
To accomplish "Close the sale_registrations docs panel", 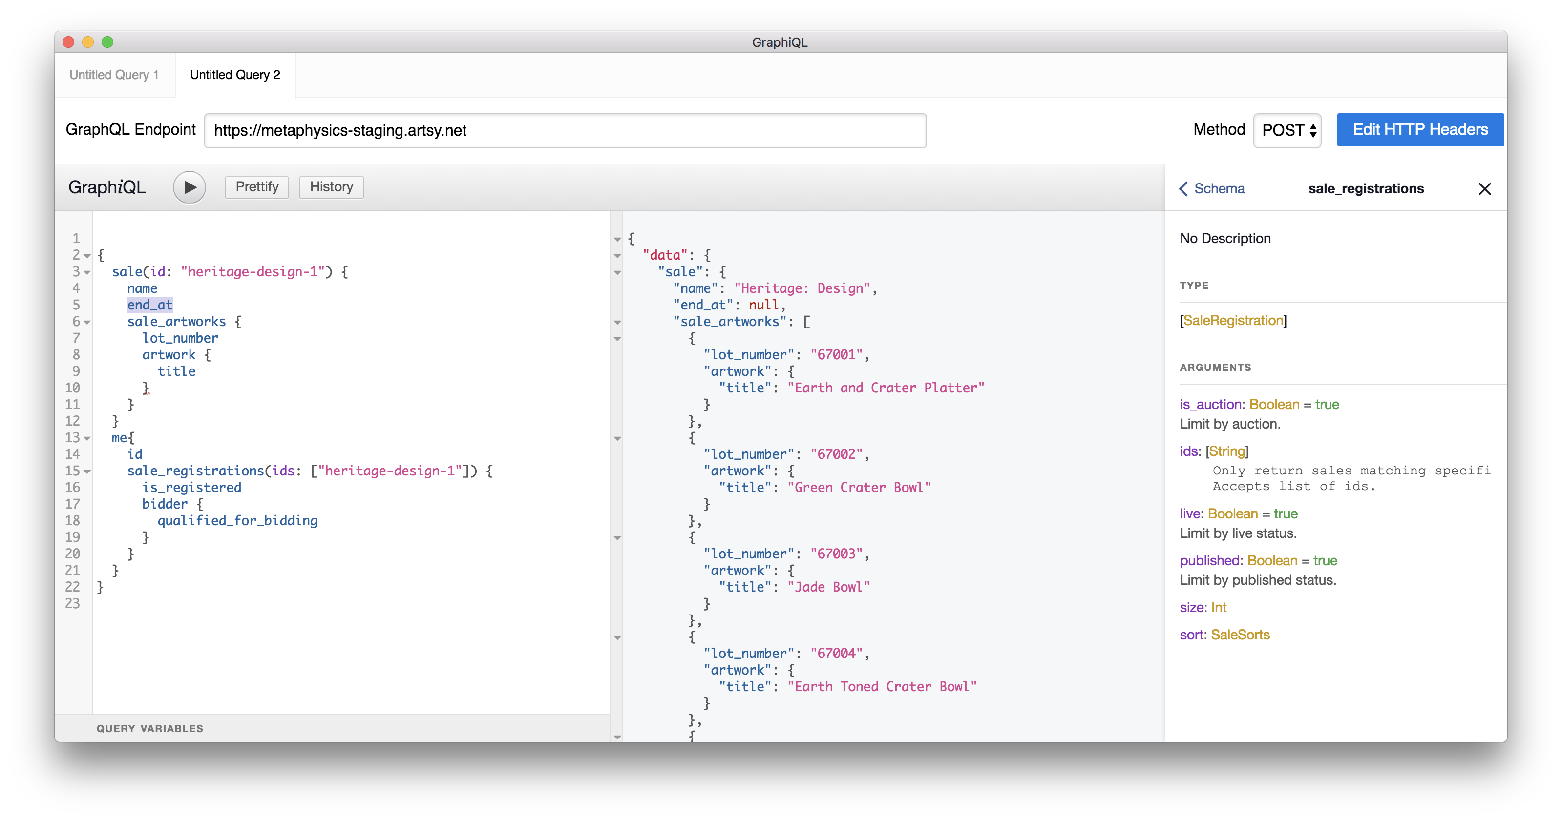I will [1484, 189].
